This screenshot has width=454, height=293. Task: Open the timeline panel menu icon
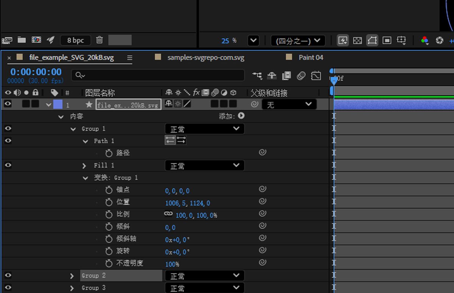(x=130, y=58)
